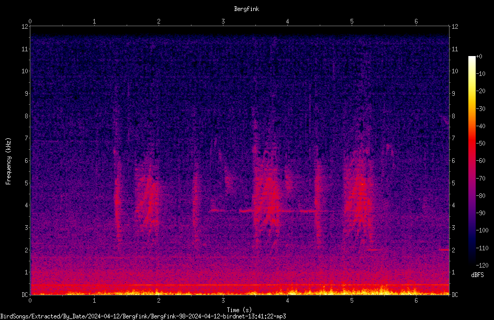Click the file path text at the bottom
The height and width of the screenshot is (320, 494).
[x=143, y=316]
